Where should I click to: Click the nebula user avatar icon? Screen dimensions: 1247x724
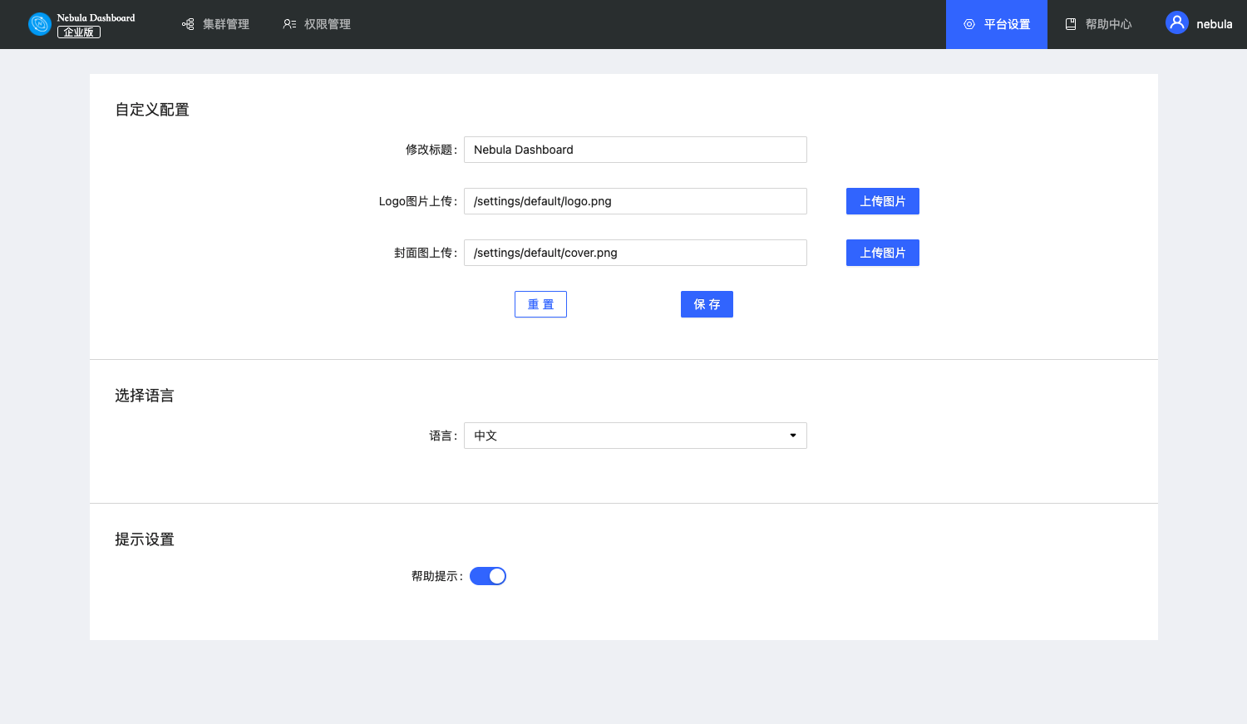coord(1176,23)
